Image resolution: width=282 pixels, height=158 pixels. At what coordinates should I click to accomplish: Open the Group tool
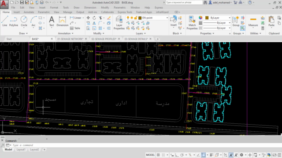click(x=236, y=21)
